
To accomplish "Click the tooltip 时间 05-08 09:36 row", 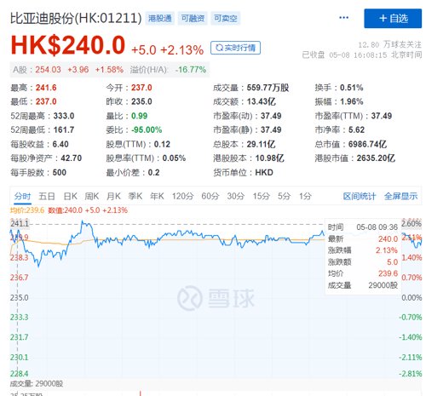I will (x=363, y=227).
